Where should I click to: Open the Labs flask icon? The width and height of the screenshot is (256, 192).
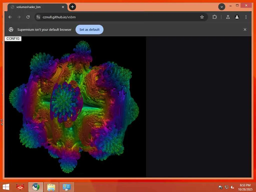228,17
